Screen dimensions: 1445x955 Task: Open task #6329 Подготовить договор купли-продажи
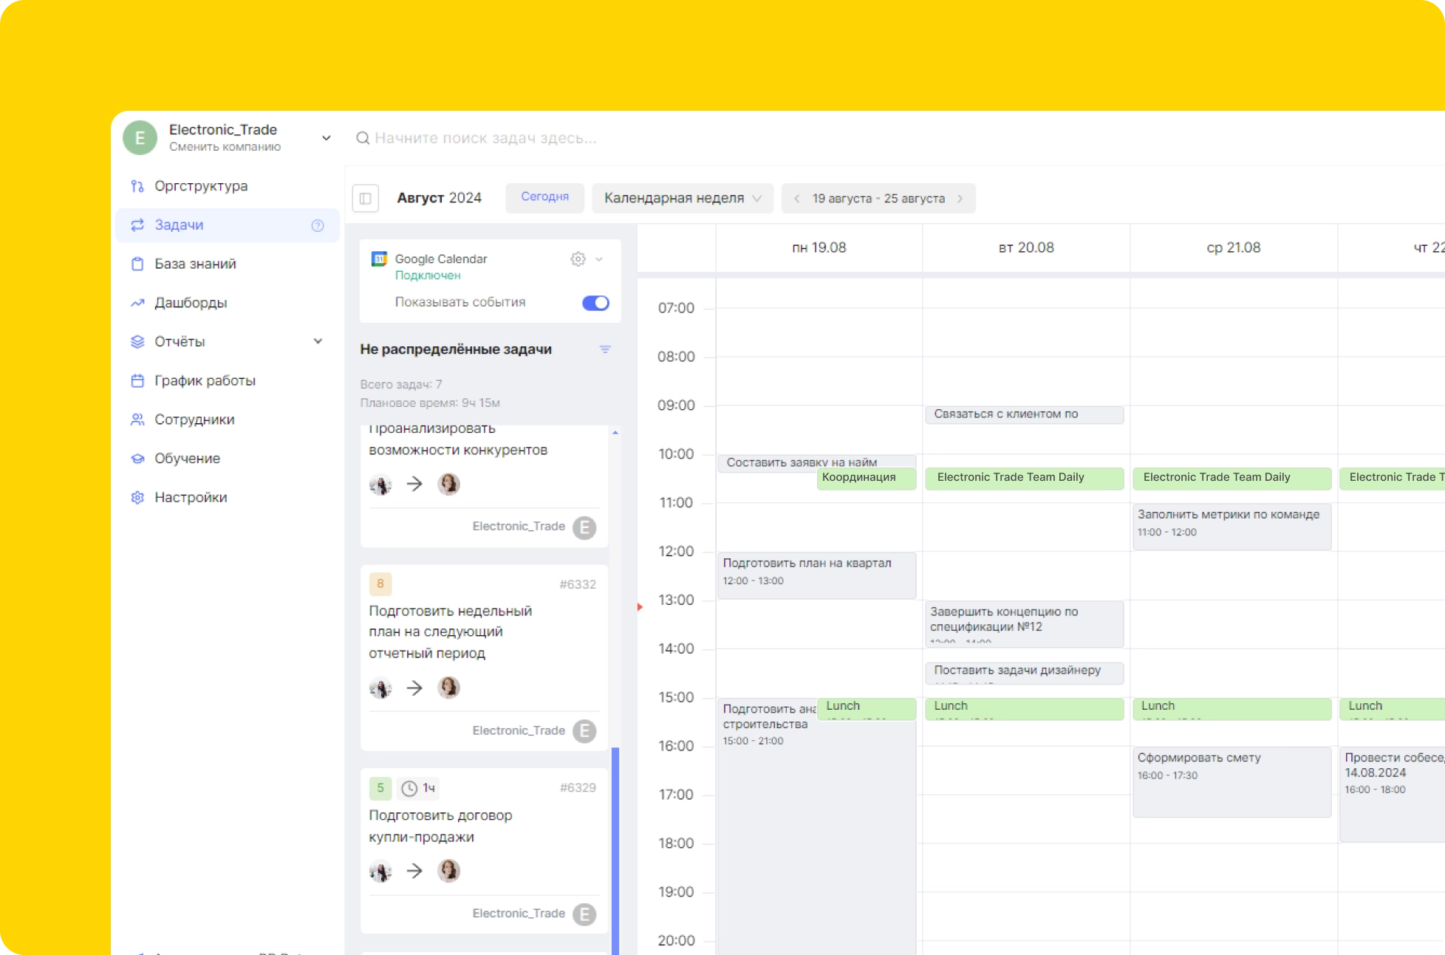pos(485,851)
